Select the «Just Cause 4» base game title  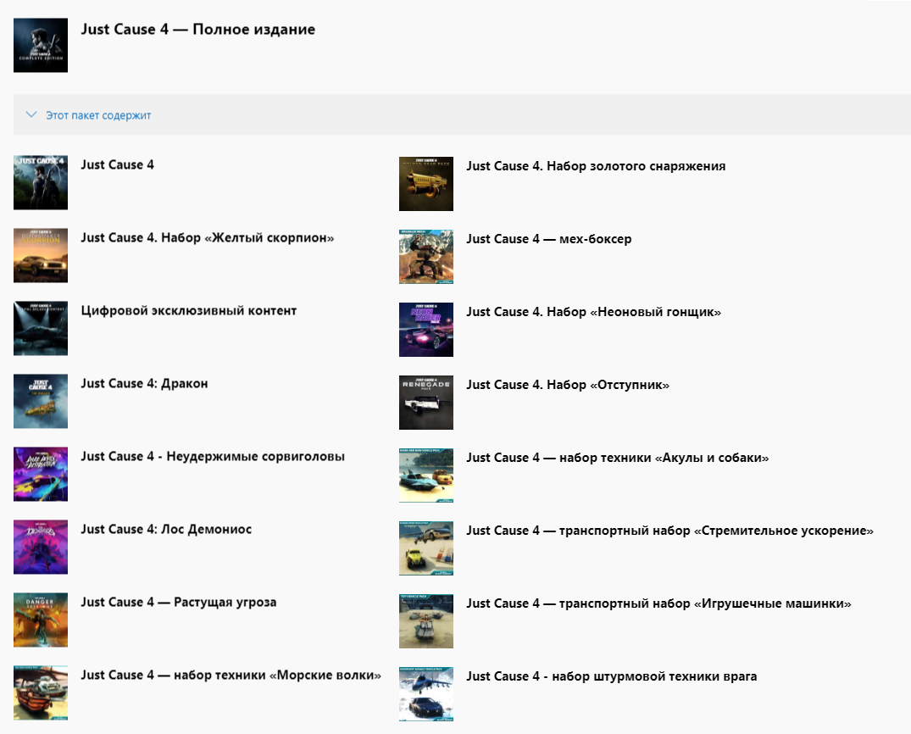pos(117,165)
